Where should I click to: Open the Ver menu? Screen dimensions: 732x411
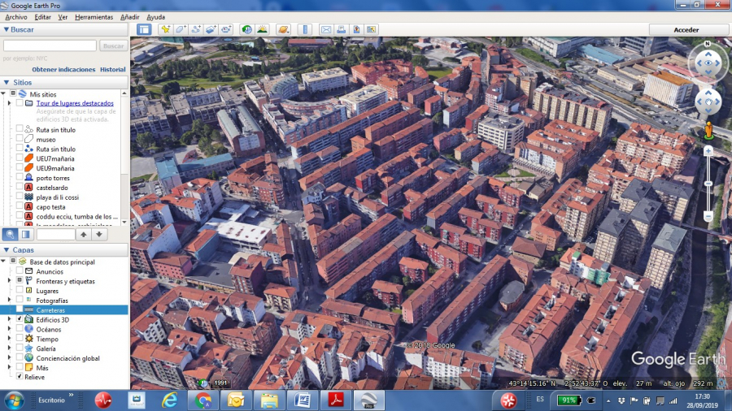[x=63, y=17]
